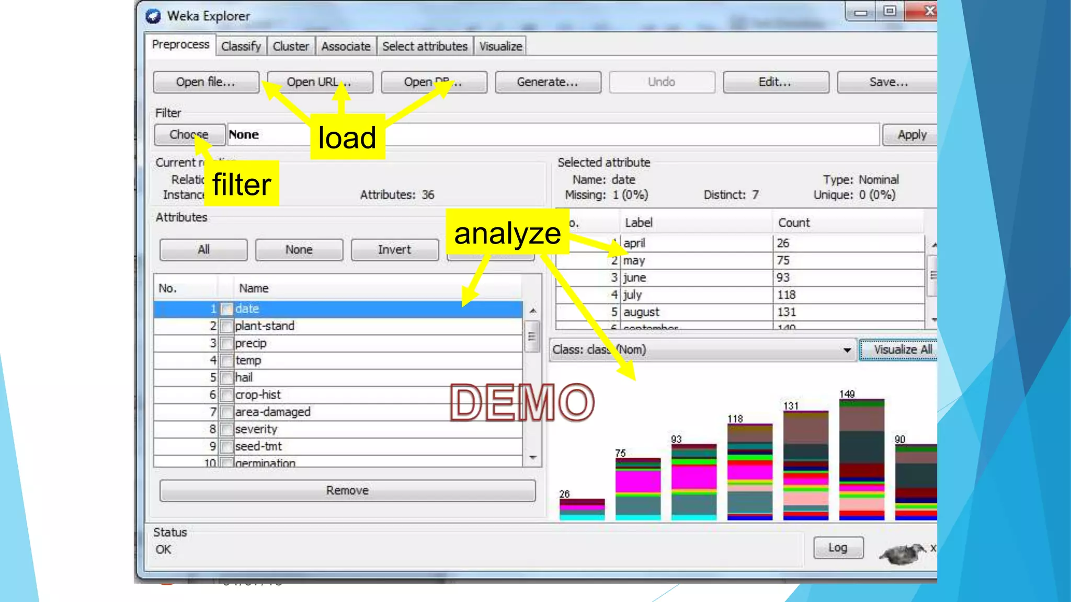Click the Visualize All button
Screen dimensions: 1071x602
tap(899, 350)
